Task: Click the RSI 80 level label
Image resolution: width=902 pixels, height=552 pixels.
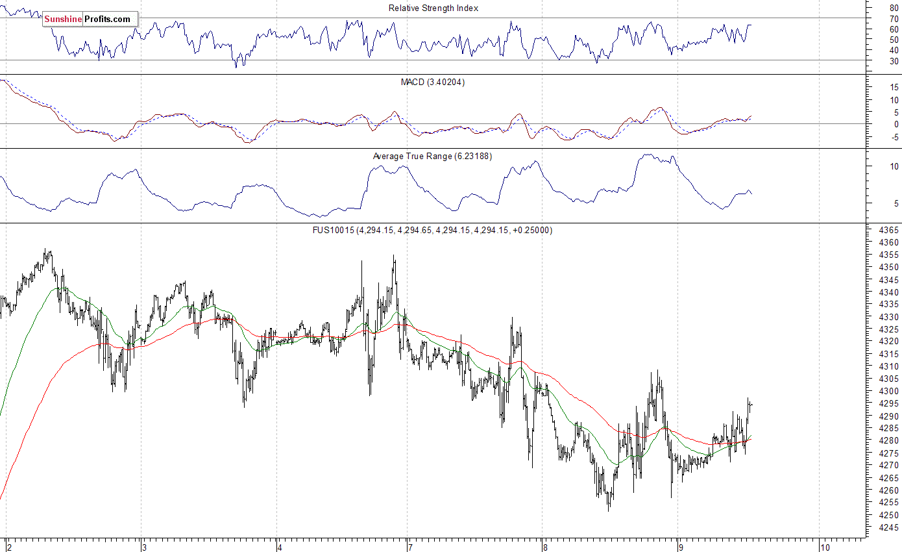Action: (894, 8)
